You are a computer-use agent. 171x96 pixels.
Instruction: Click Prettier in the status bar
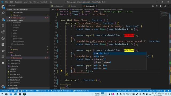tap(159, 91)
